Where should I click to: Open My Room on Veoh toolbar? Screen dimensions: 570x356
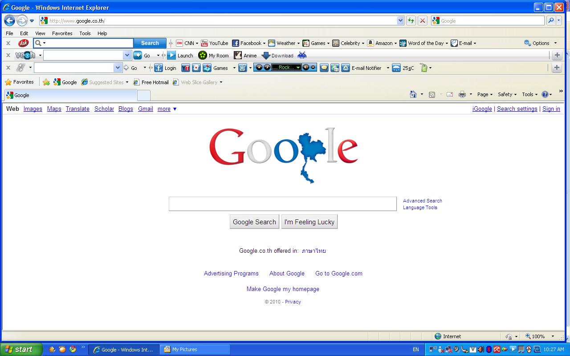coord(213,55)
